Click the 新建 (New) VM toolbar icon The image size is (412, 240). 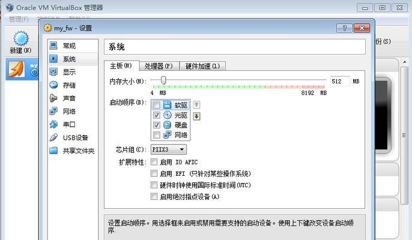pyautogui.click(x=21, y=38)
